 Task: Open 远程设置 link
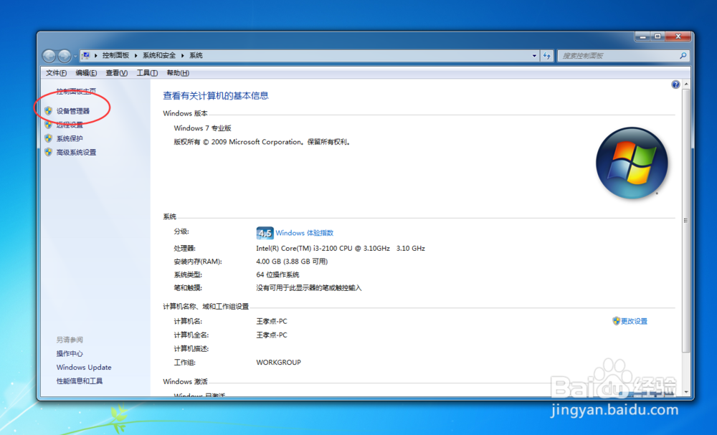coord(70,125)
